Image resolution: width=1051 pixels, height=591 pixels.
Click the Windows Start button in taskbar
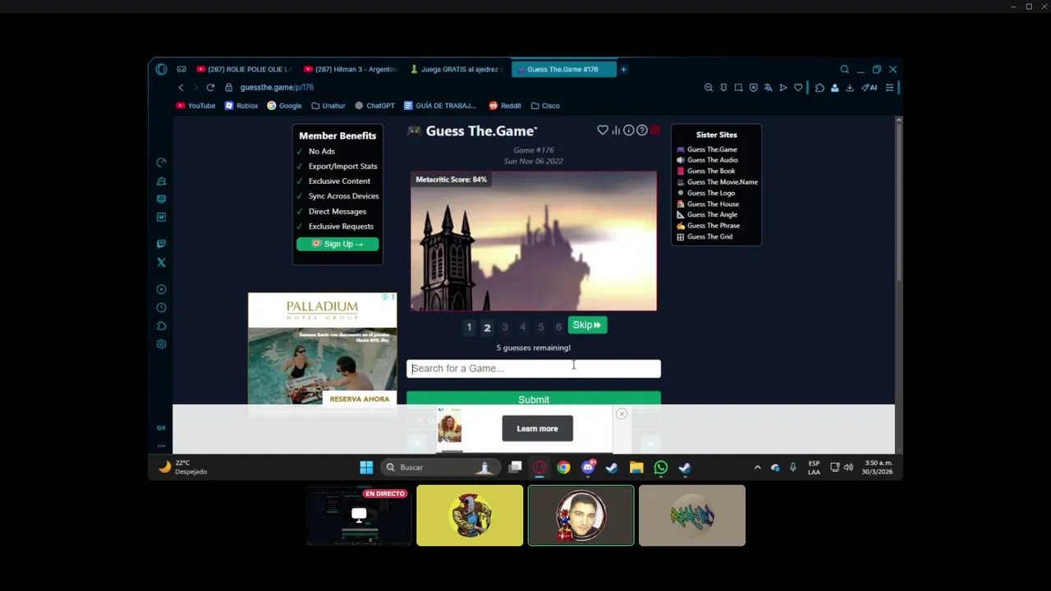pyautogui.click(x=366, y=467)
